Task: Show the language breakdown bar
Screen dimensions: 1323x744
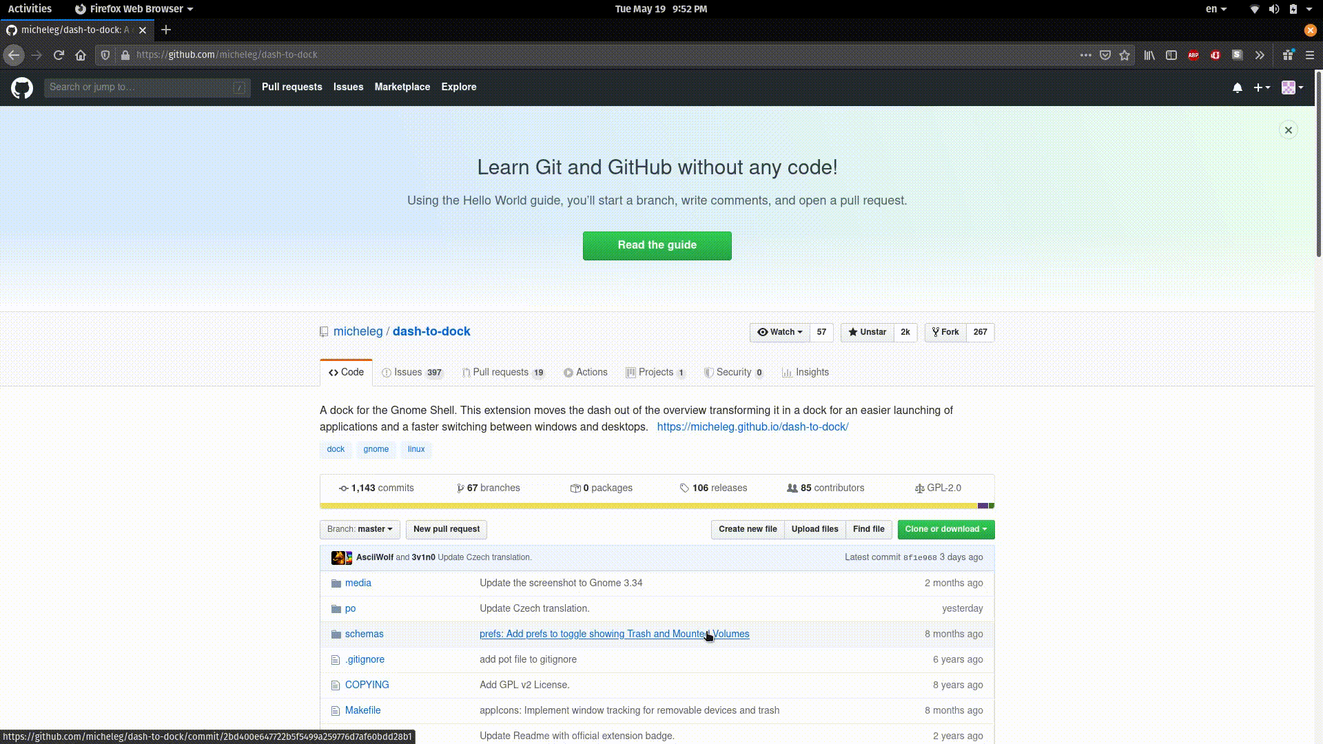Action: (x=657, y=506)
